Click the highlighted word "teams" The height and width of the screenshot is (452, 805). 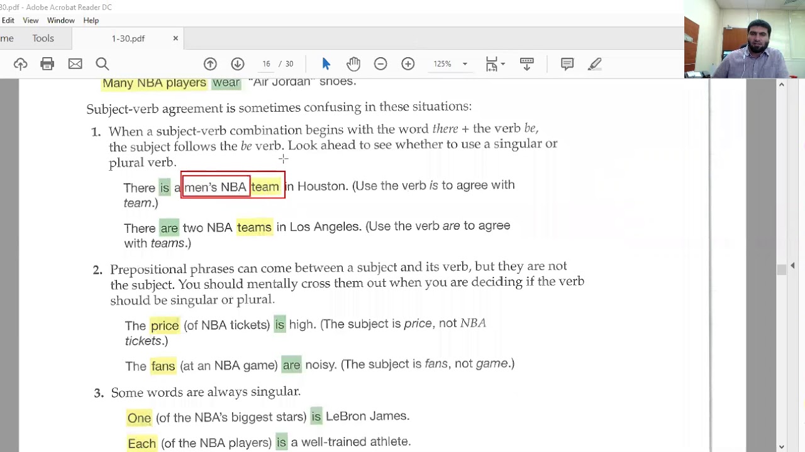(x=254, y=227)
